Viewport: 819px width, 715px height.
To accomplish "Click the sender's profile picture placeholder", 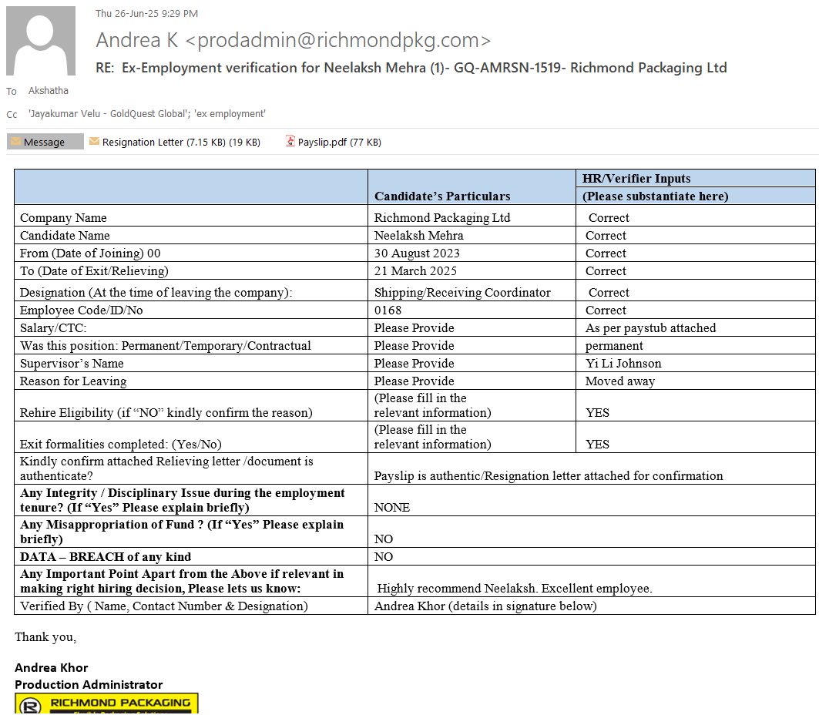I will 41,41.
